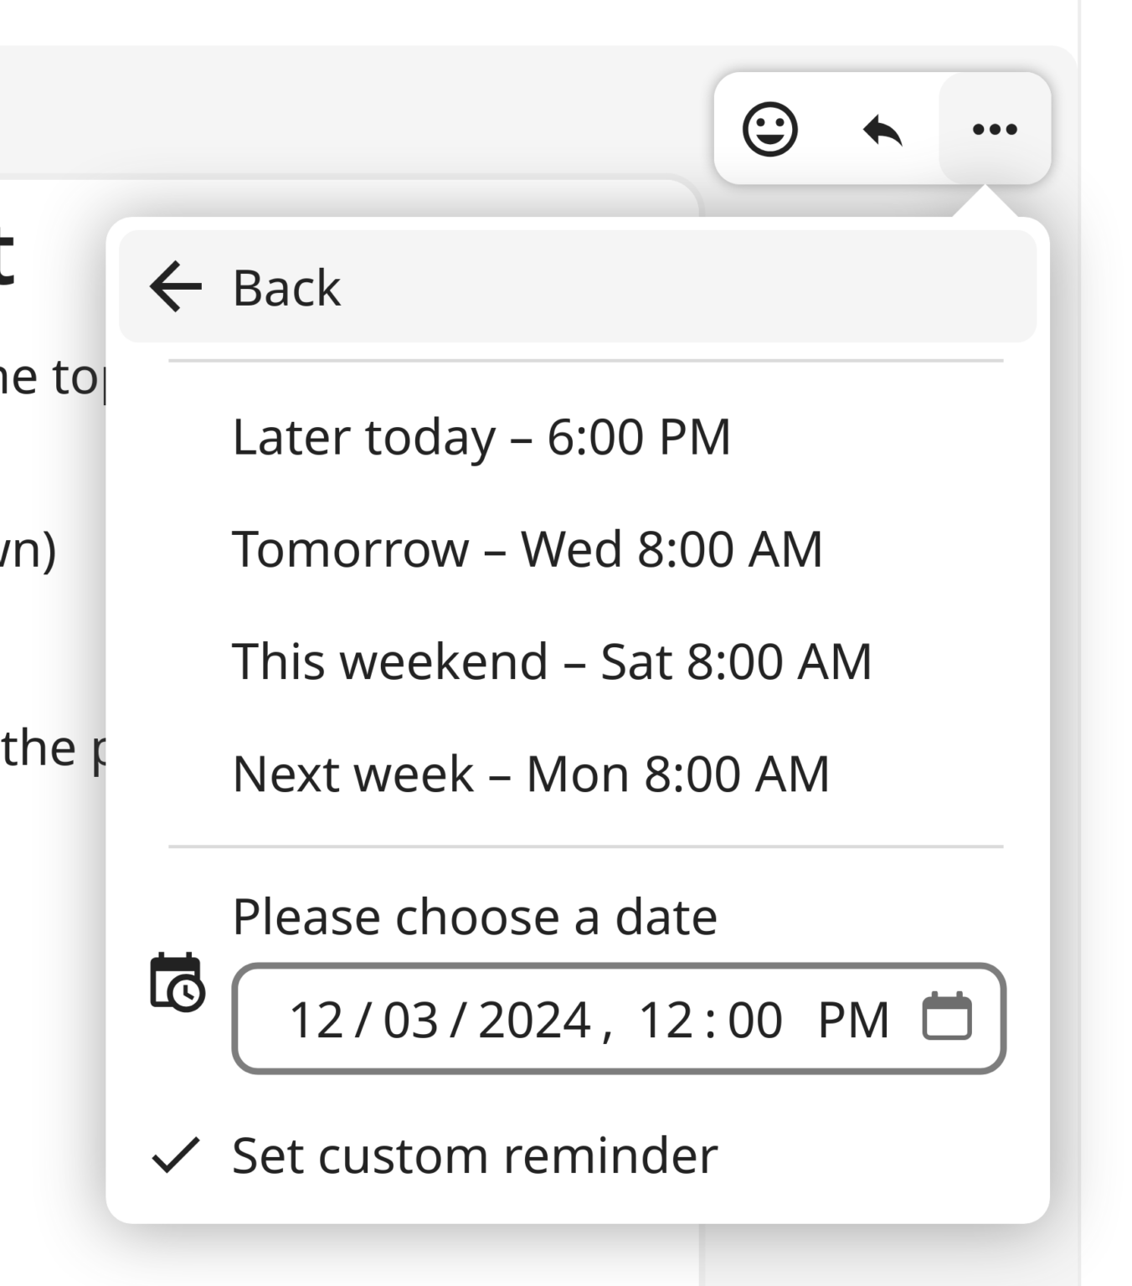Image resolution: width=1132 pixels, height=1286 pixels.
Task: Open the more options ellipsis menu
Action: 995,129
